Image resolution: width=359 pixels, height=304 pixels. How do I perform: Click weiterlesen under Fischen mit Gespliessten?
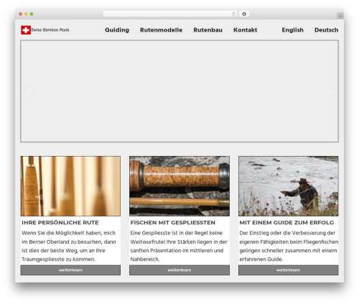(x=179, y=270)
